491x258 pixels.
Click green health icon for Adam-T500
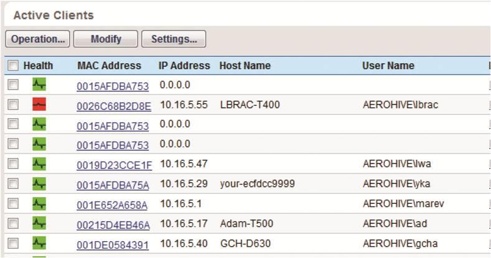(39, 223)
